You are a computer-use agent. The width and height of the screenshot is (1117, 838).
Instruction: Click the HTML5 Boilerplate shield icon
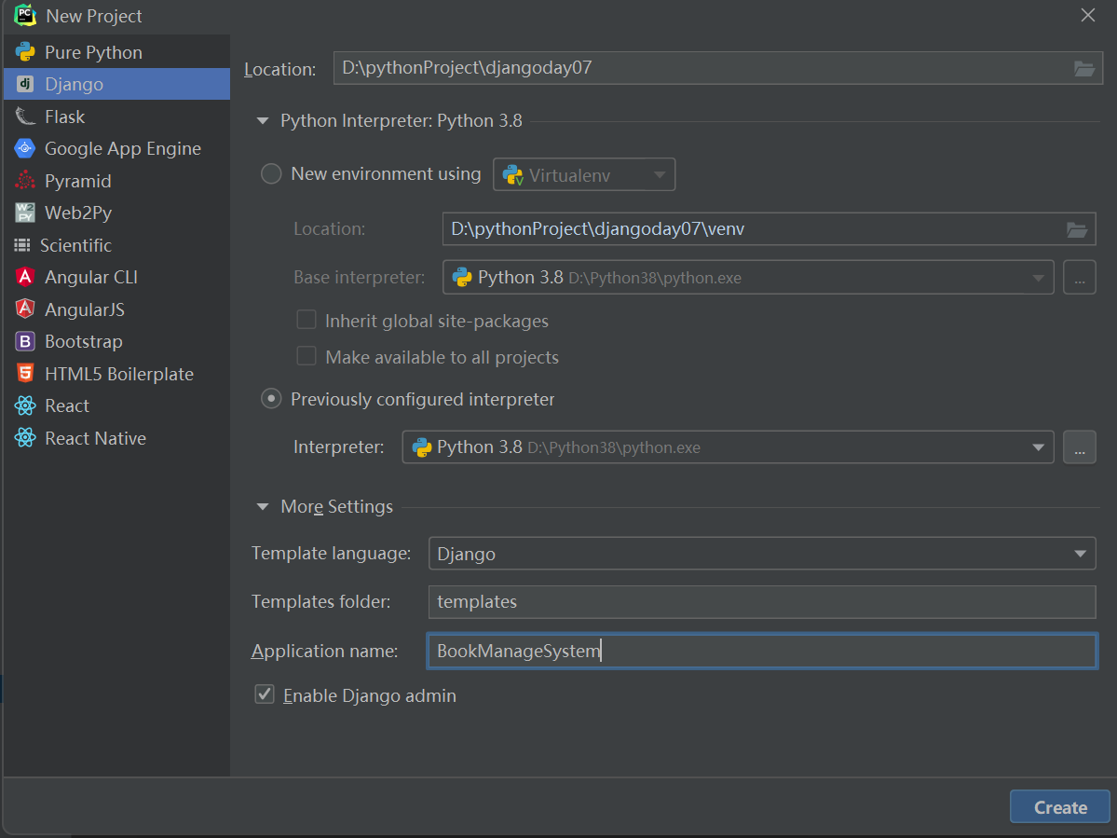25,374
